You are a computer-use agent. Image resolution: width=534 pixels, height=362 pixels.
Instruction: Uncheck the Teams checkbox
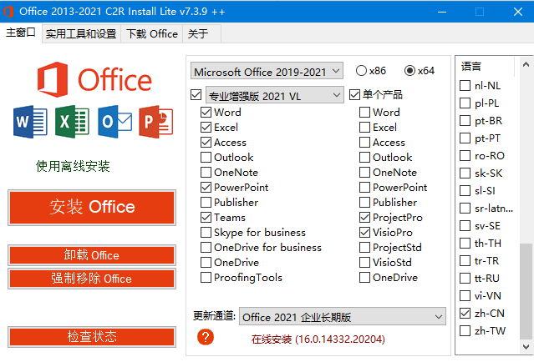click(x=206, y=217)
